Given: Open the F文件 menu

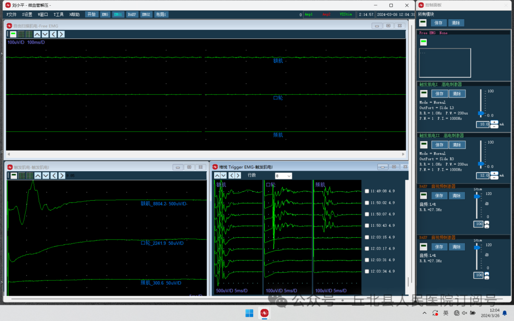Looking at the screenshot, I should pos(11,14).
